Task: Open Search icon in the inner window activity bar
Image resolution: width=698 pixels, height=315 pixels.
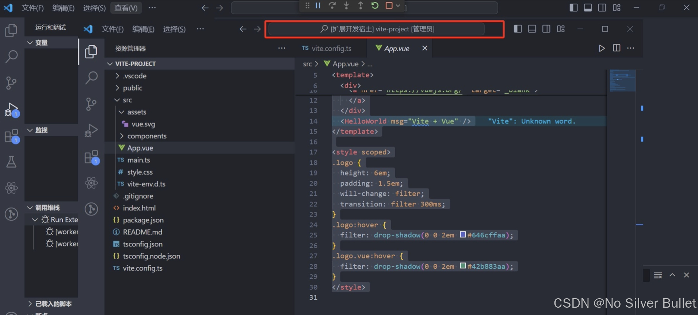Action: 91,77
